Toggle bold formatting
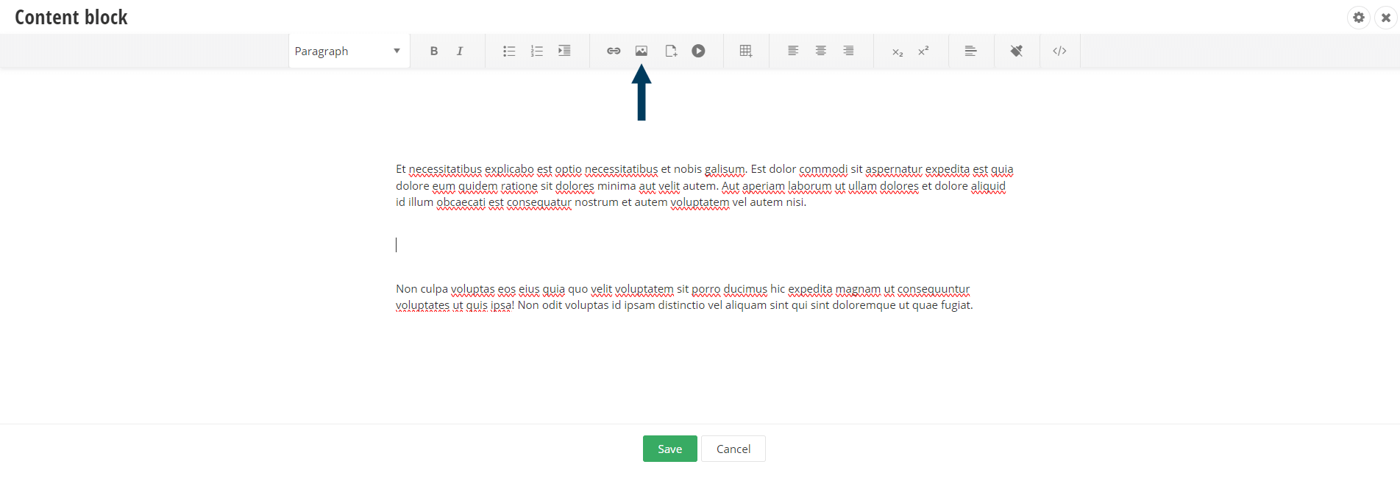1400x481 pixels. [434, 51]
